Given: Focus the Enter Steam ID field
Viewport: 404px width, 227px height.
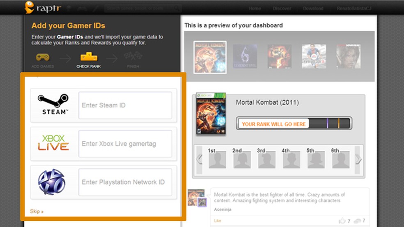Looking at the screenshot, I should 125,105.
